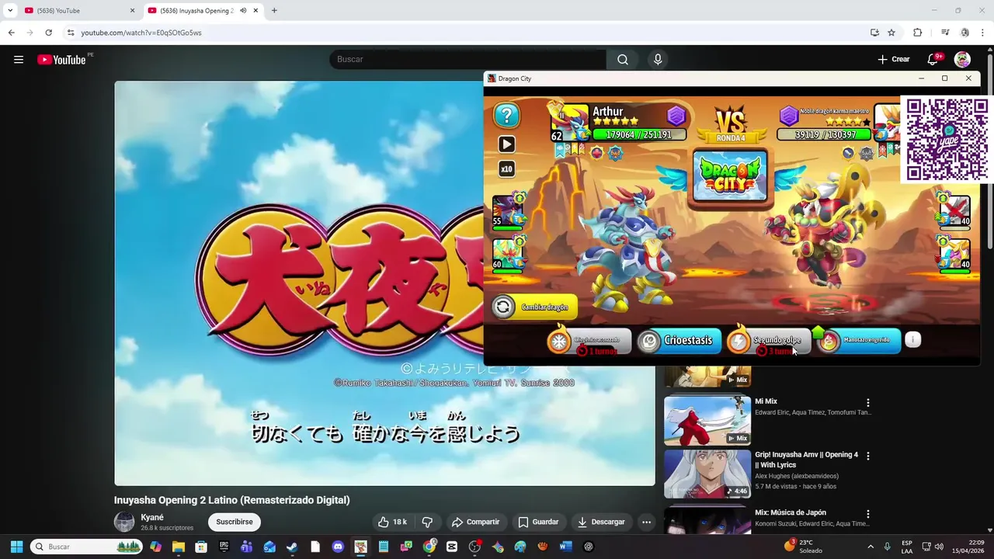Close the Inuyasha Opening 2 tab

[255, 11]
